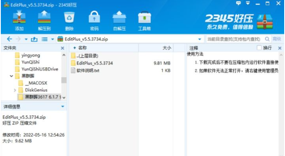The image size is (285, 156).
Task: Click the 9.81 MB size cell
Action: pos(162,63)
